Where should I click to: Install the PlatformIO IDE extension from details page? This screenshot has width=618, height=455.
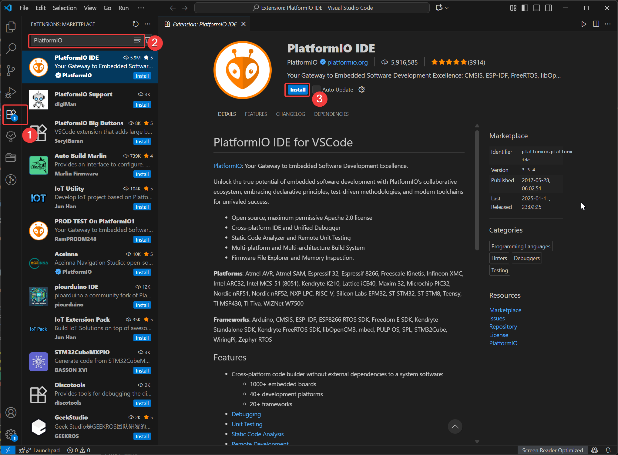point(297,90)
